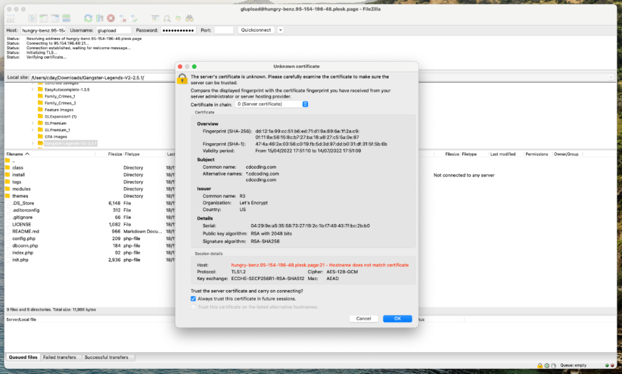Click the speed limits icon in status bar
Image resolution: width=622 pixels, height=374 pixels.
click(x=554, y=365)
